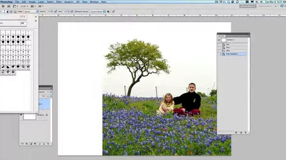Enable tablet pressure for opacity icon
This screenshot has height=160, width=286.
click(x=55, y=12)
